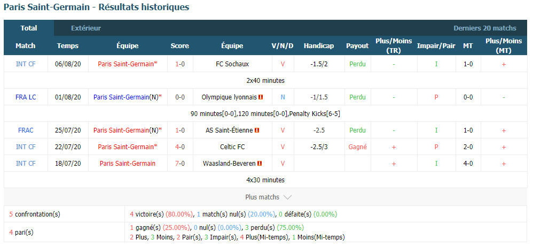This screenshot has height=247, width=533.
Task: Click the 1-0 score against FC Sochaux
Action: coord(180,64)
